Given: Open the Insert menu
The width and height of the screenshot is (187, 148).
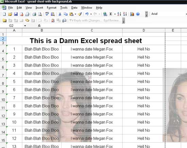Looking at the screenshot, I should coord(39,8).
